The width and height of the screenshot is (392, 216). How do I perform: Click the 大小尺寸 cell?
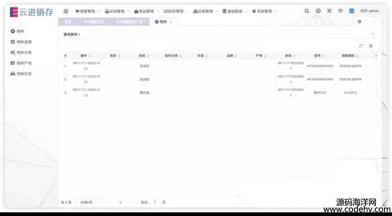point(350,93)
